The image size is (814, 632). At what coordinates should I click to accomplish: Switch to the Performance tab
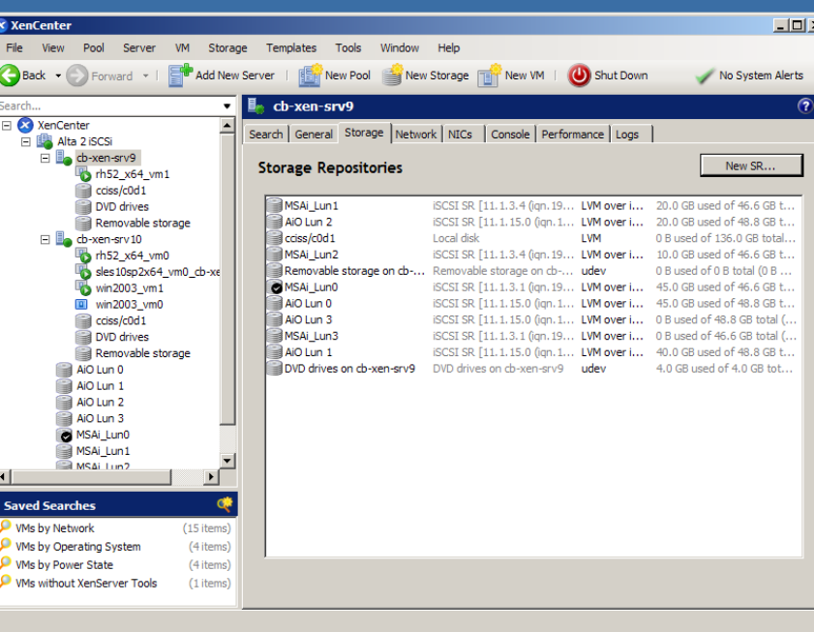pyautogui.click(x=572, y=135)
